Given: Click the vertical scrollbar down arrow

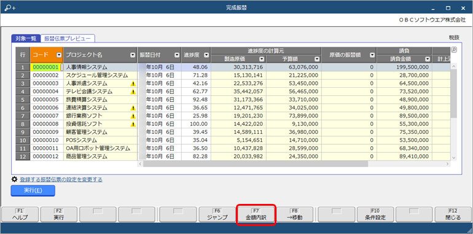Looking at the screenshot, I should [x=454, y=158].
